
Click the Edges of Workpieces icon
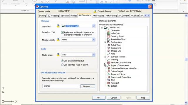(x=109, y=65)
